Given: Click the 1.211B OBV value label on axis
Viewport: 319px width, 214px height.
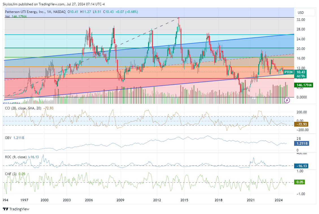Looking at the screenshot, I should tap(302, 144).
